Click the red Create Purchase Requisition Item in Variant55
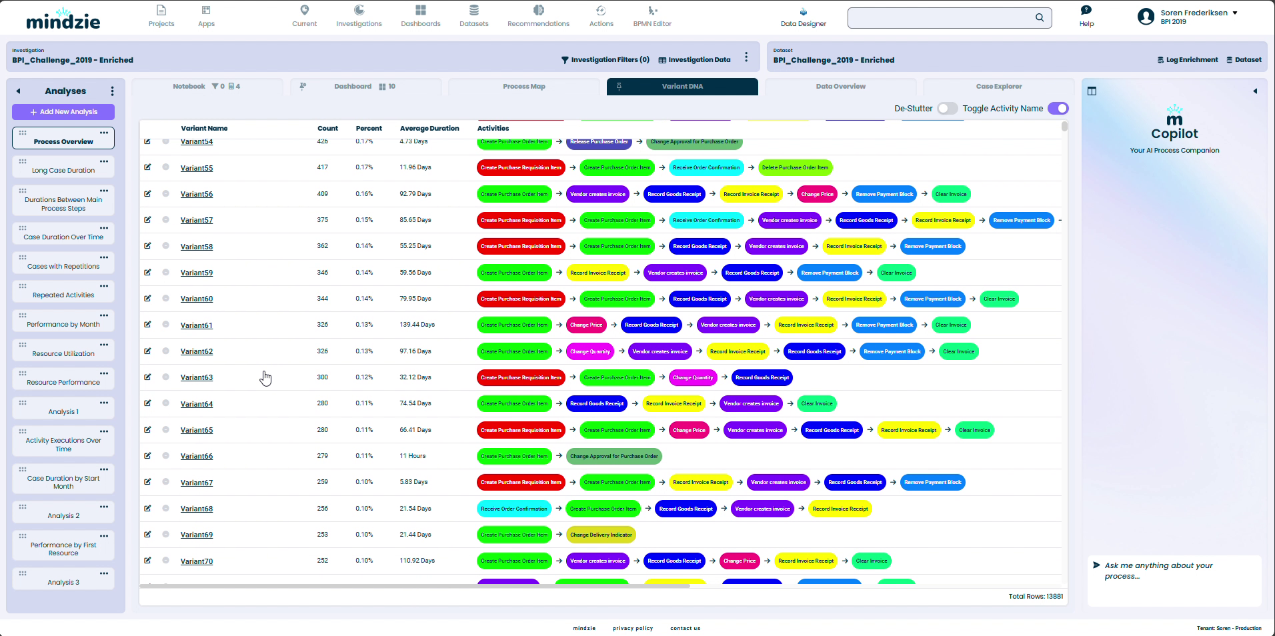Viewport: 1275px width, 636px height. [521, 168]
